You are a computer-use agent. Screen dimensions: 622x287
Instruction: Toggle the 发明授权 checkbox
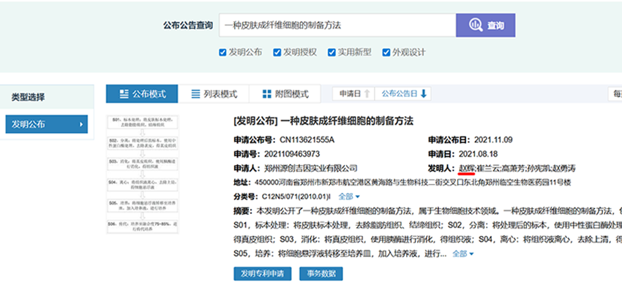[277, 53]
